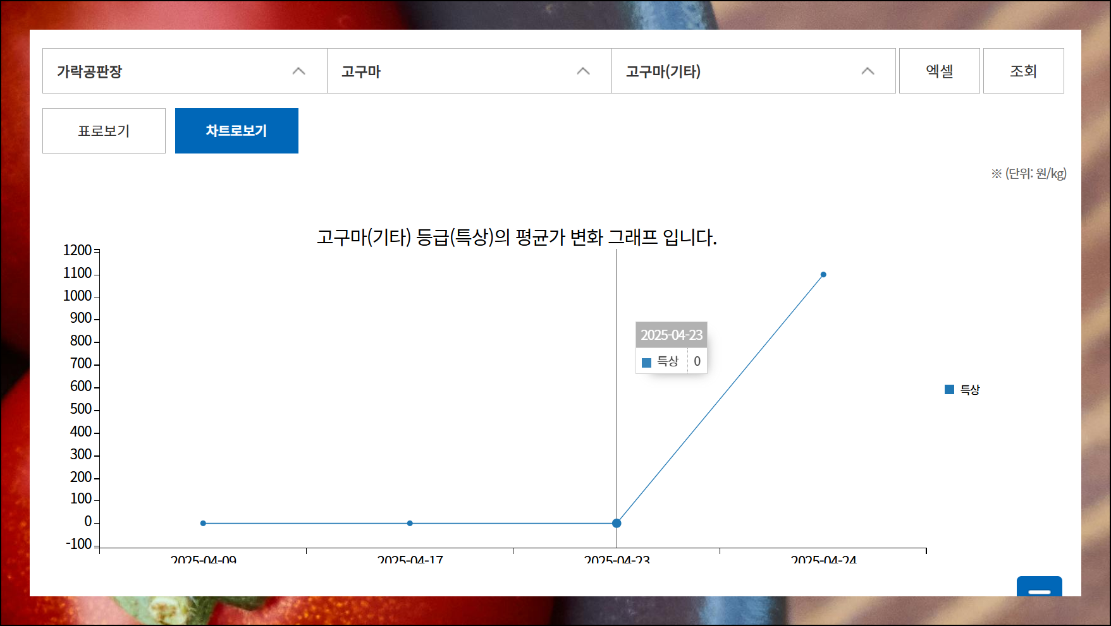Click the 2025-04-24 data point on chart

823,275
